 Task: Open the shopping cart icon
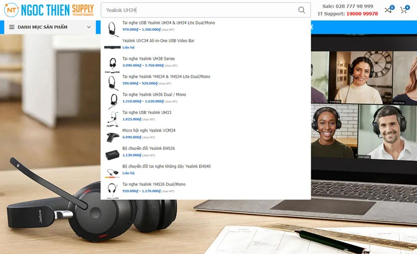(x=403, y=10)
